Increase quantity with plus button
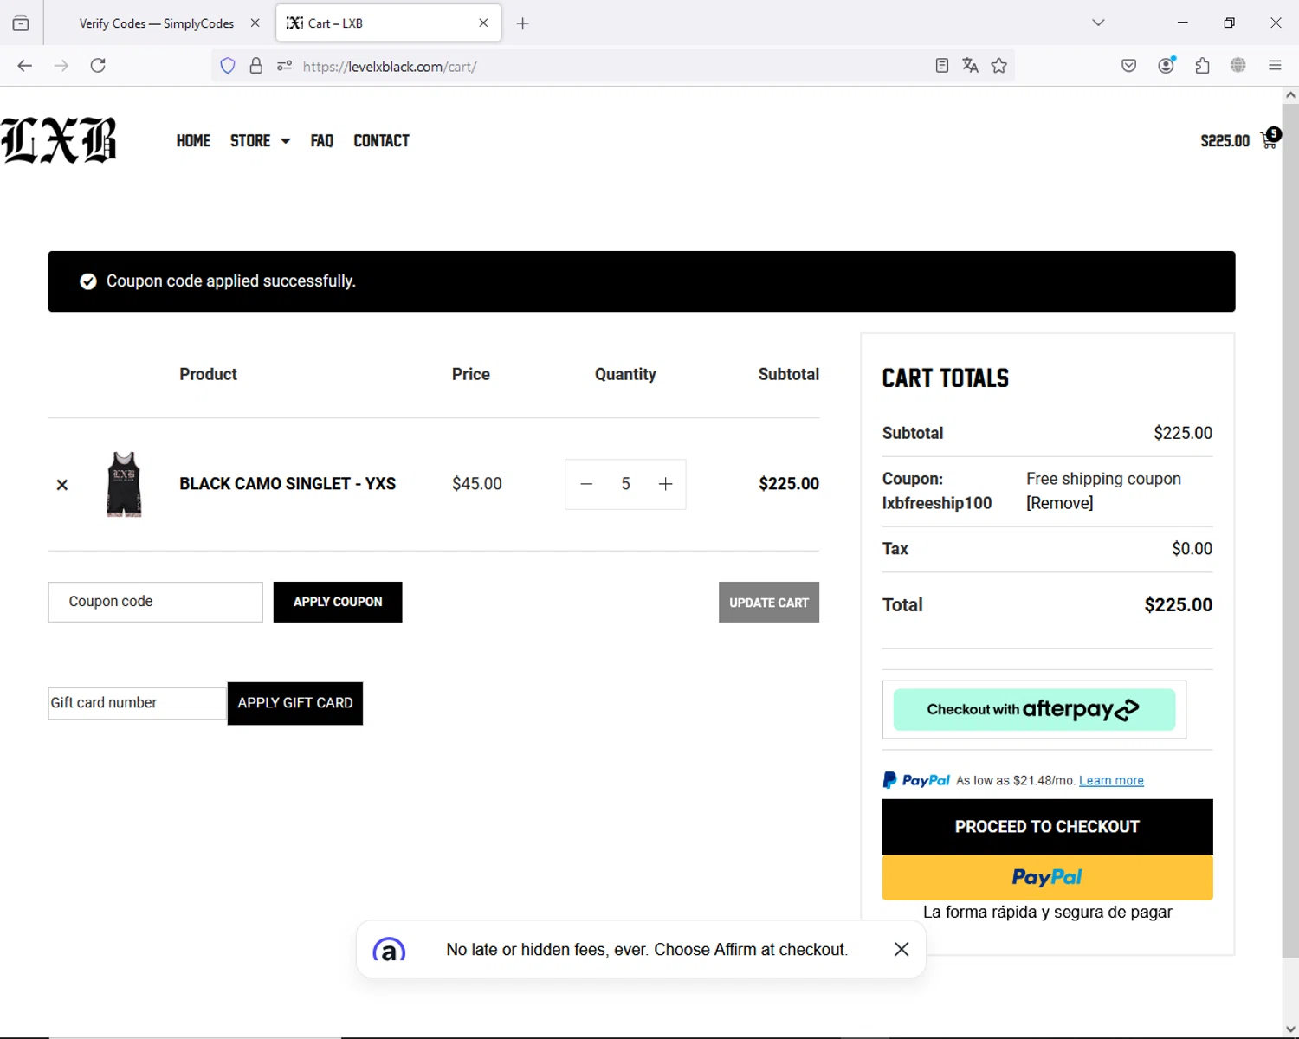 [665, 484]
